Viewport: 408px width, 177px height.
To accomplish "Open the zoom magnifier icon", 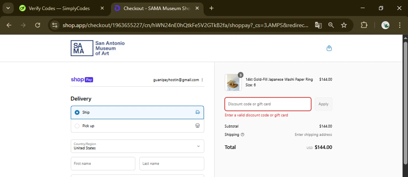I will tap(331, 25).
